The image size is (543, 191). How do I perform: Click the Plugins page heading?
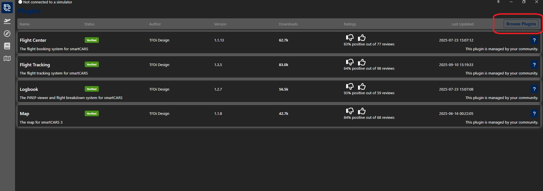(29, 11)
